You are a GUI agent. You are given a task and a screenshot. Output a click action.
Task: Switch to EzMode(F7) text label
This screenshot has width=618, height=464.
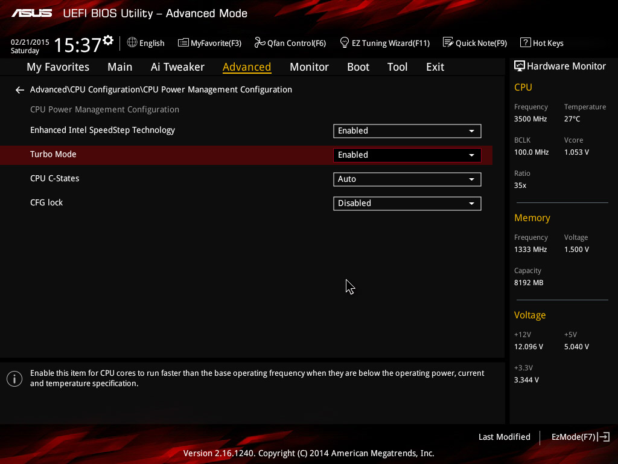point(573,437)
